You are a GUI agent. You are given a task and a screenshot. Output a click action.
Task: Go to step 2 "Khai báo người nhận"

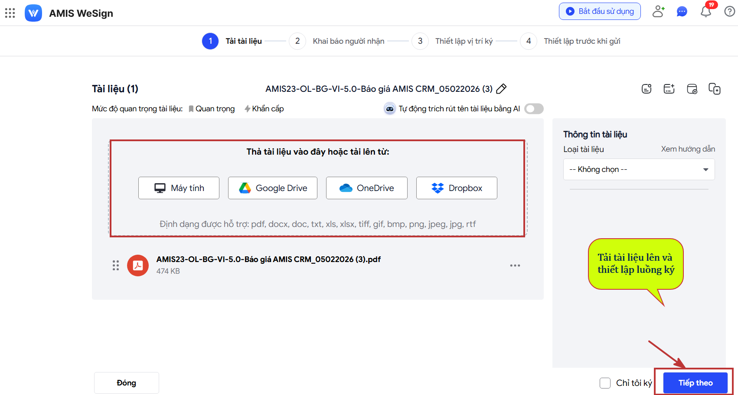[x=337, y=41]
